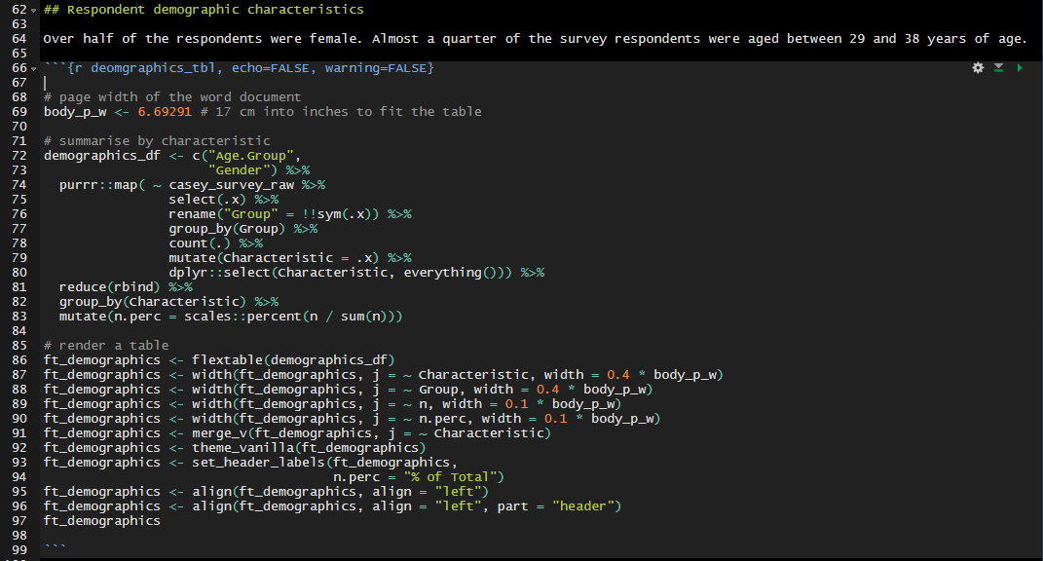Image resolution: width=1043 pixels, height=561 pixels.
Task: Click comment '# render a table'
Action: tap(106, 346)
